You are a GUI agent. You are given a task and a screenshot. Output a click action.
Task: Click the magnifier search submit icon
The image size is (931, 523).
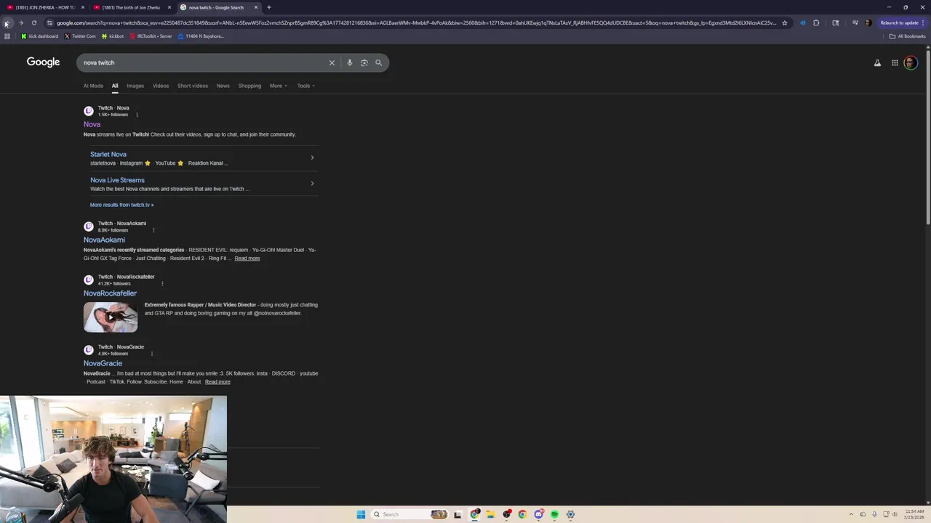pos(378,62)
